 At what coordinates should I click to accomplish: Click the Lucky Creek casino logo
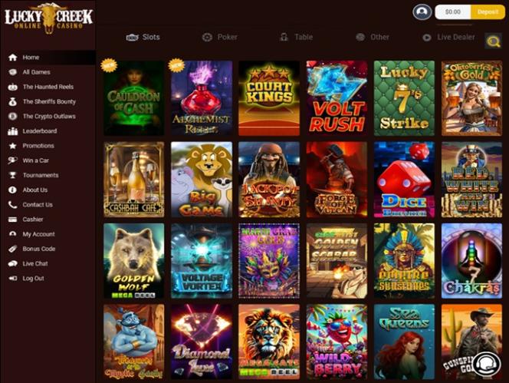click(x=49, y=18)
